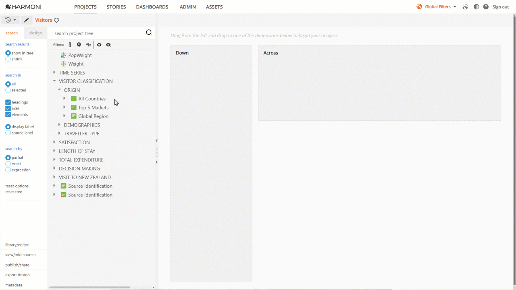Open the STORIES menu
The width and height of the screenshot is (516, 290).
pyautogui.click(x=116, y=7)
